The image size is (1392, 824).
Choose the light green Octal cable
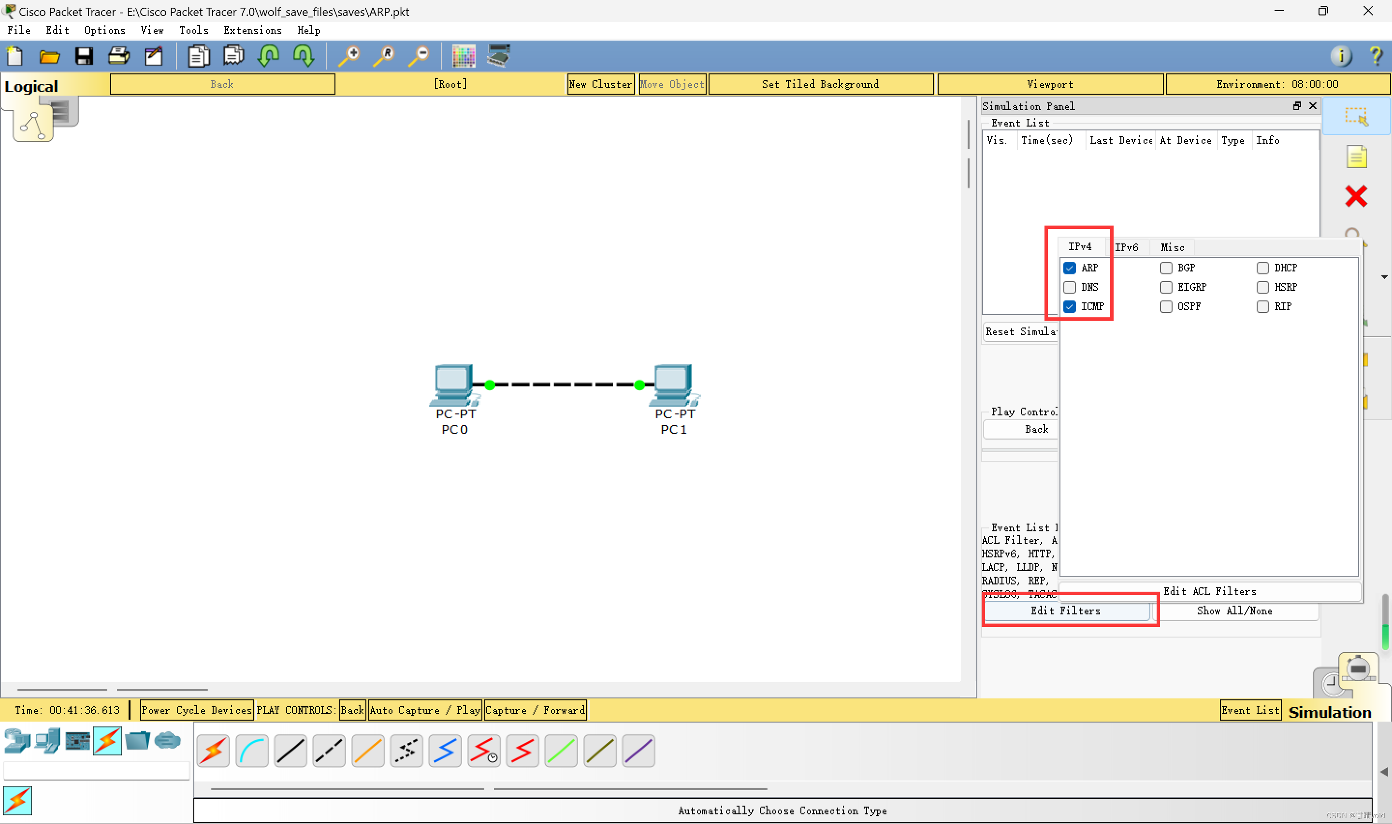click(x=561, y=751)
